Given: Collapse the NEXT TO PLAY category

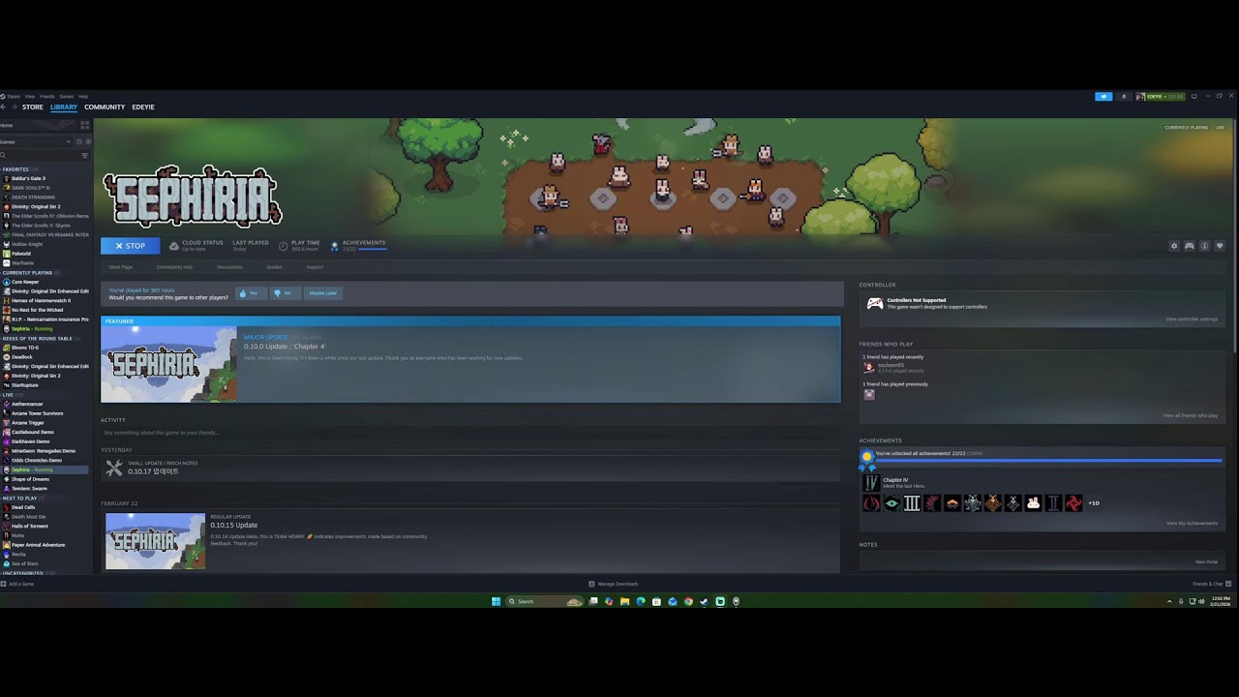Looking at the screenshot, I should point(19,498).
